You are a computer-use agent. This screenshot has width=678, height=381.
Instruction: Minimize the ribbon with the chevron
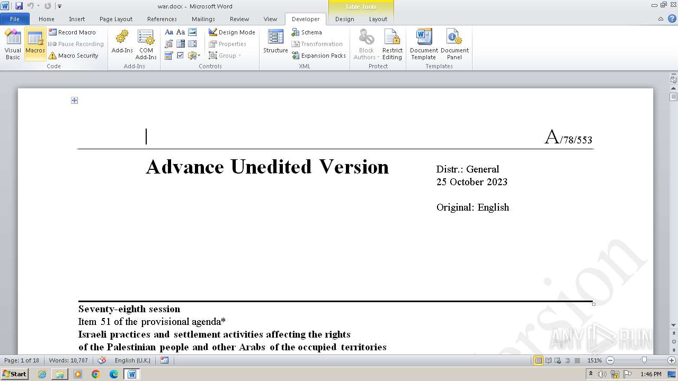(x=661, y=19)
